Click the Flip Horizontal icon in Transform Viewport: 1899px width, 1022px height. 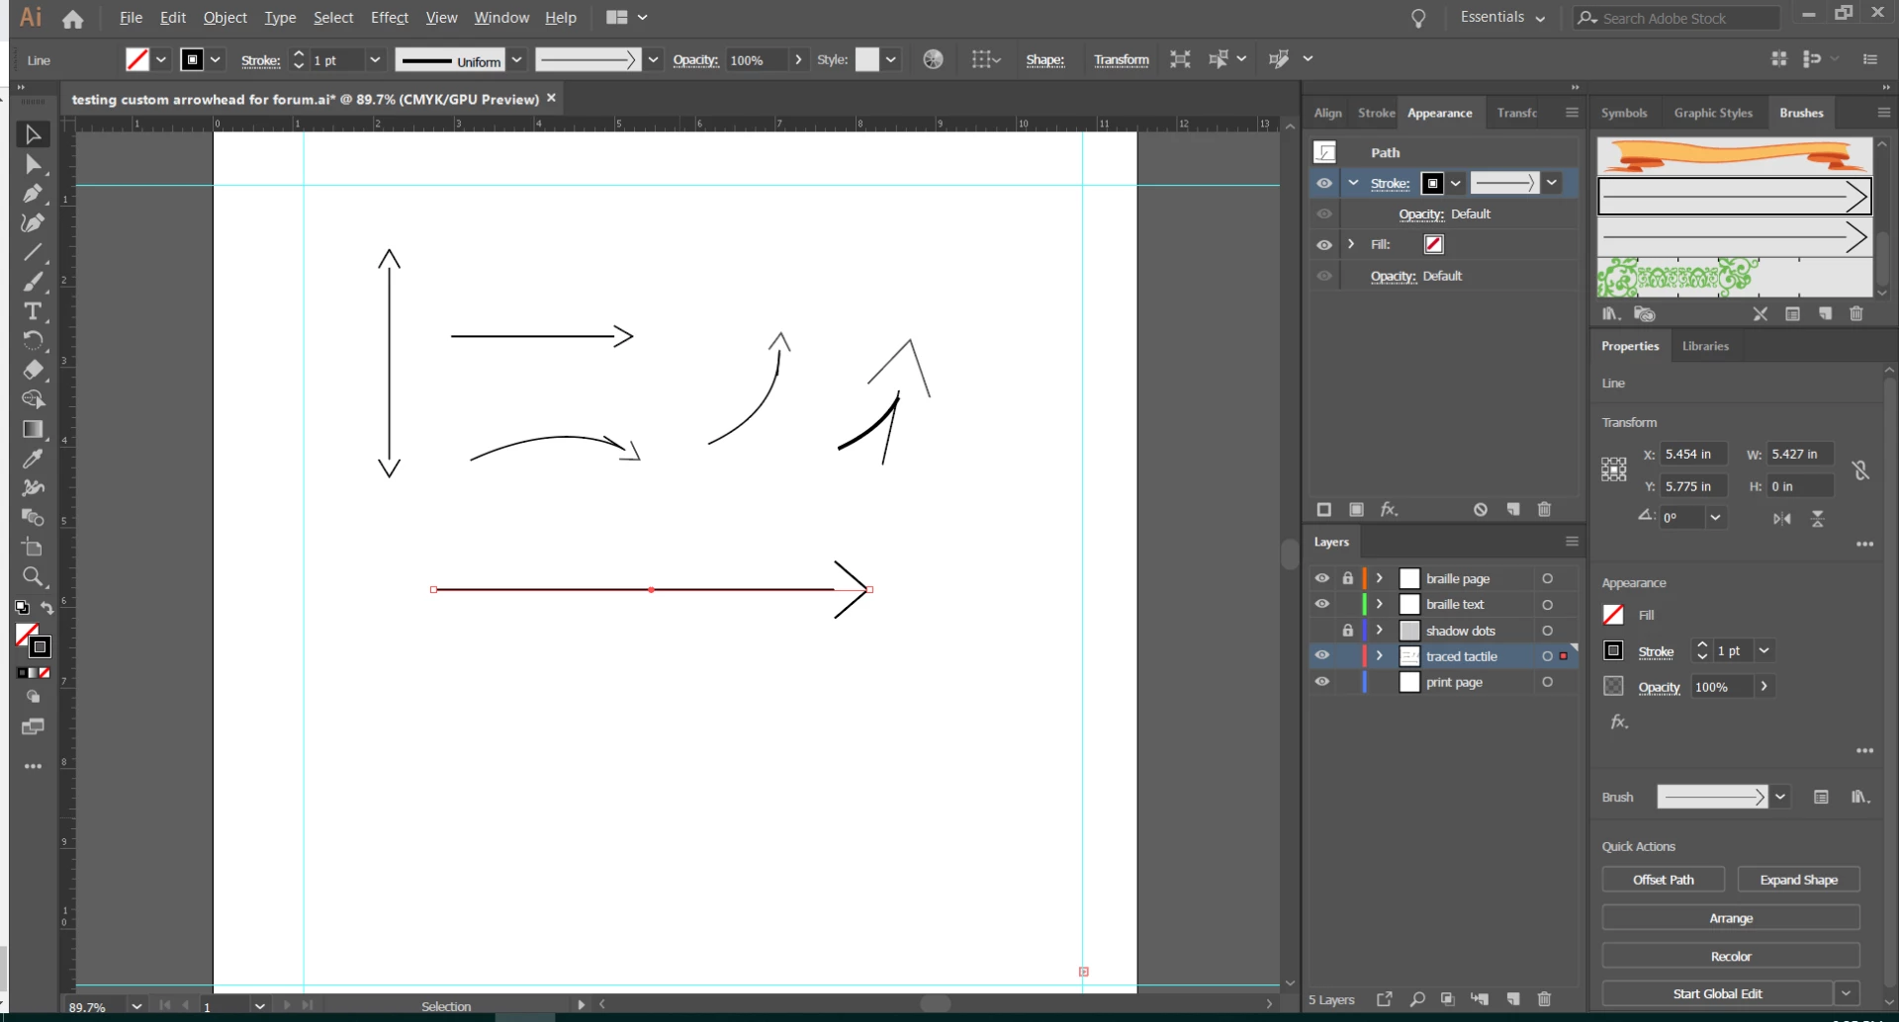[x=1782, y=519]
